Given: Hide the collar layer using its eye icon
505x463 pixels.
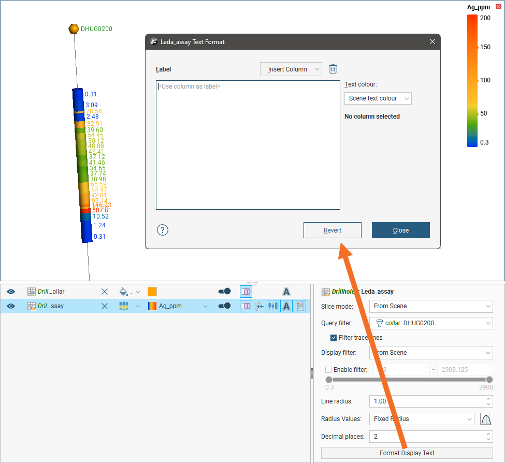Looking at the screenshot, I should click(x=11, y=292).
